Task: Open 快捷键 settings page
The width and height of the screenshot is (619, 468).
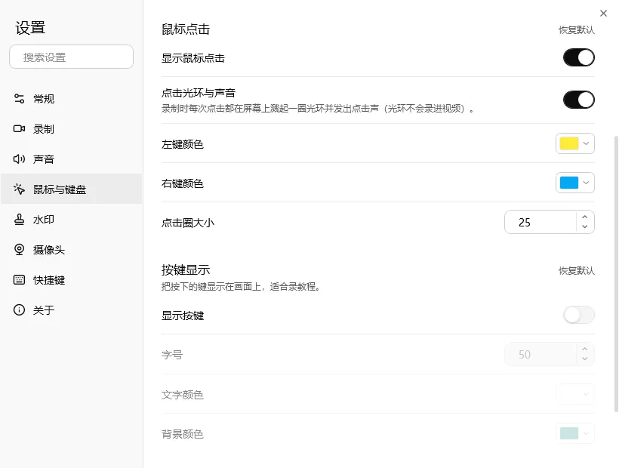Action: [71, 280]
